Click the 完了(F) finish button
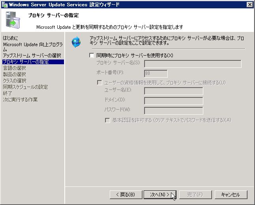Screen dimensions: 255x205 195,195
